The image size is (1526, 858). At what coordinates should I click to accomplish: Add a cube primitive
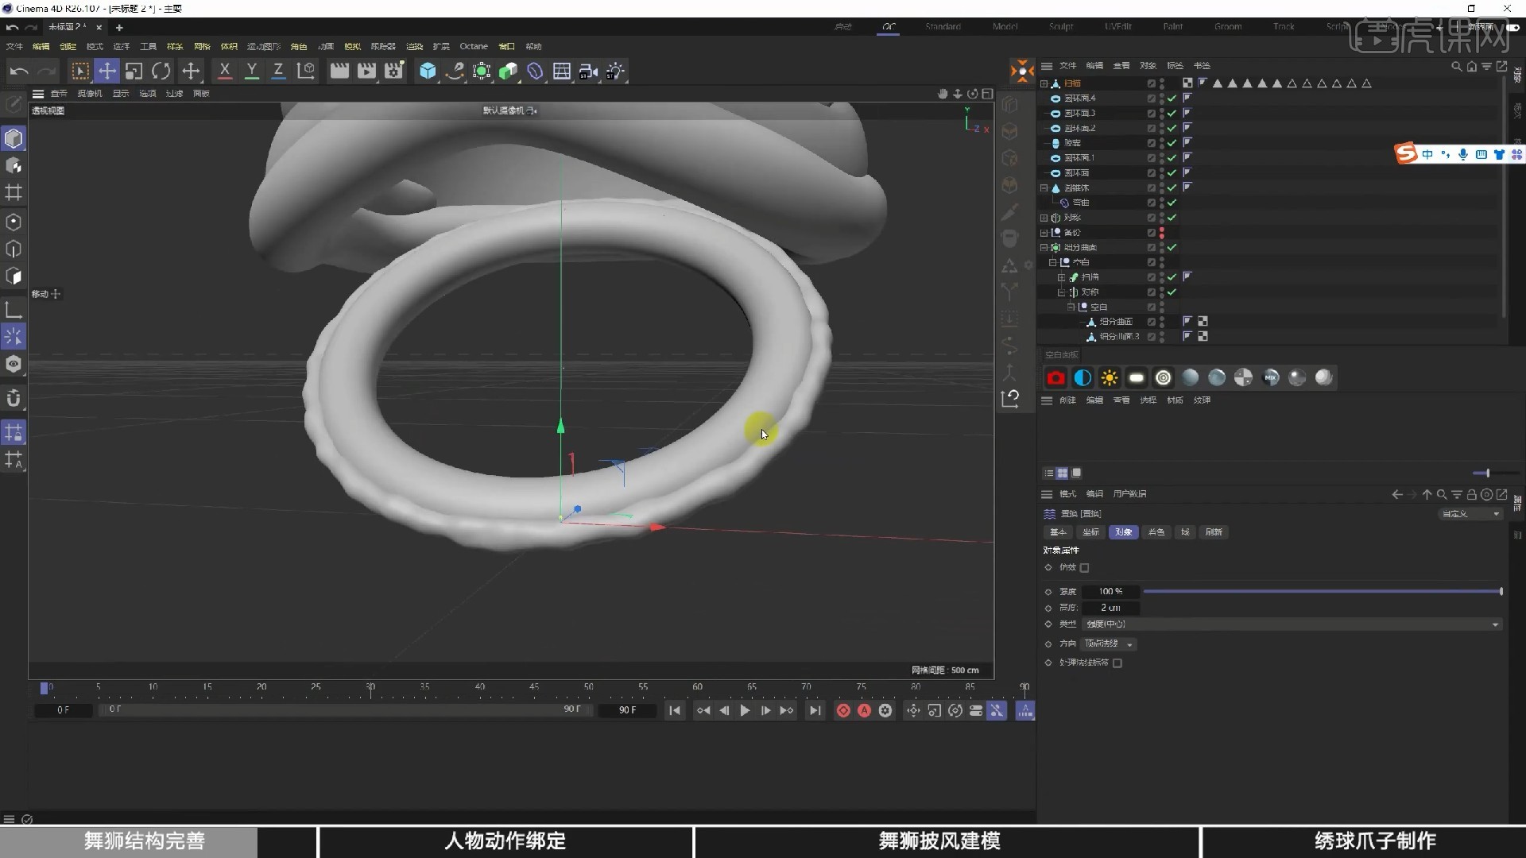pyautogui.click(x=428, y=71)
